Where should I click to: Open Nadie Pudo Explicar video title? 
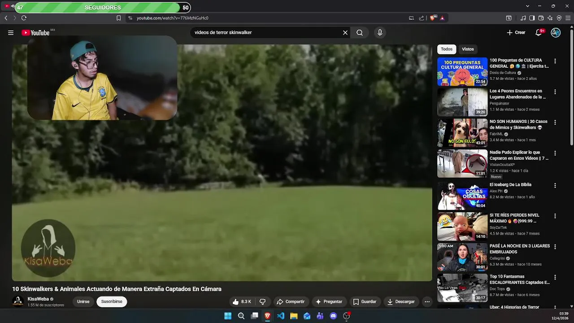click(x=519, y=155)
